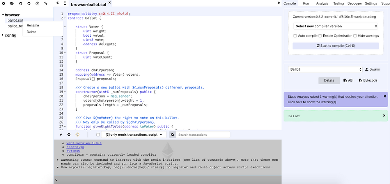Open the Testing tab
The width and height of the screenshot is (390, 184).
tap(338, 4)
